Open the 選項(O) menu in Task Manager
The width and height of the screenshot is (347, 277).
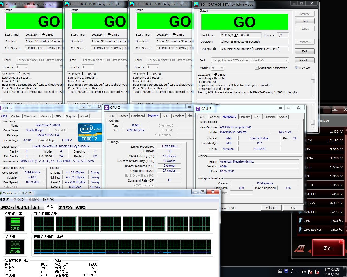tap(19, 200)
